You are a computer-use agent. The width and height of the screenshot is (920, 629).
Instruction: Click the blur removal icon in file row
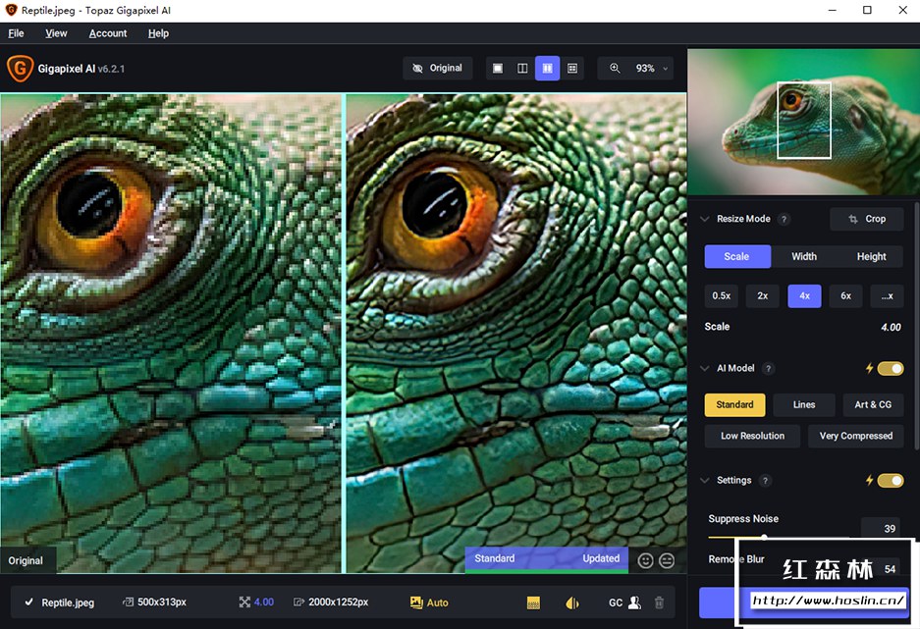pos(572,603)
